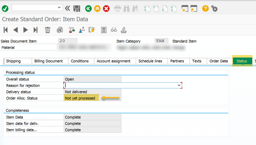256x145 pixels.
Task: Click the calculator pricing icon
Action: click(103, 30)
